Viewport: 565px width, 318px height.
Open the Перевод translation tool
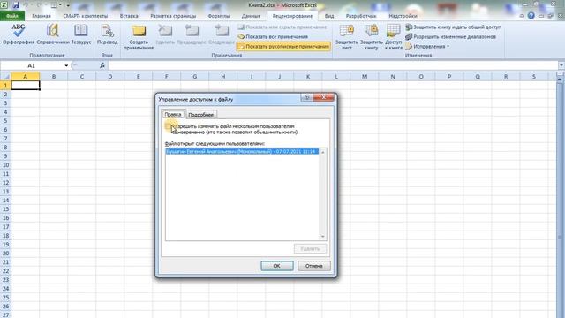click(107, 34)
